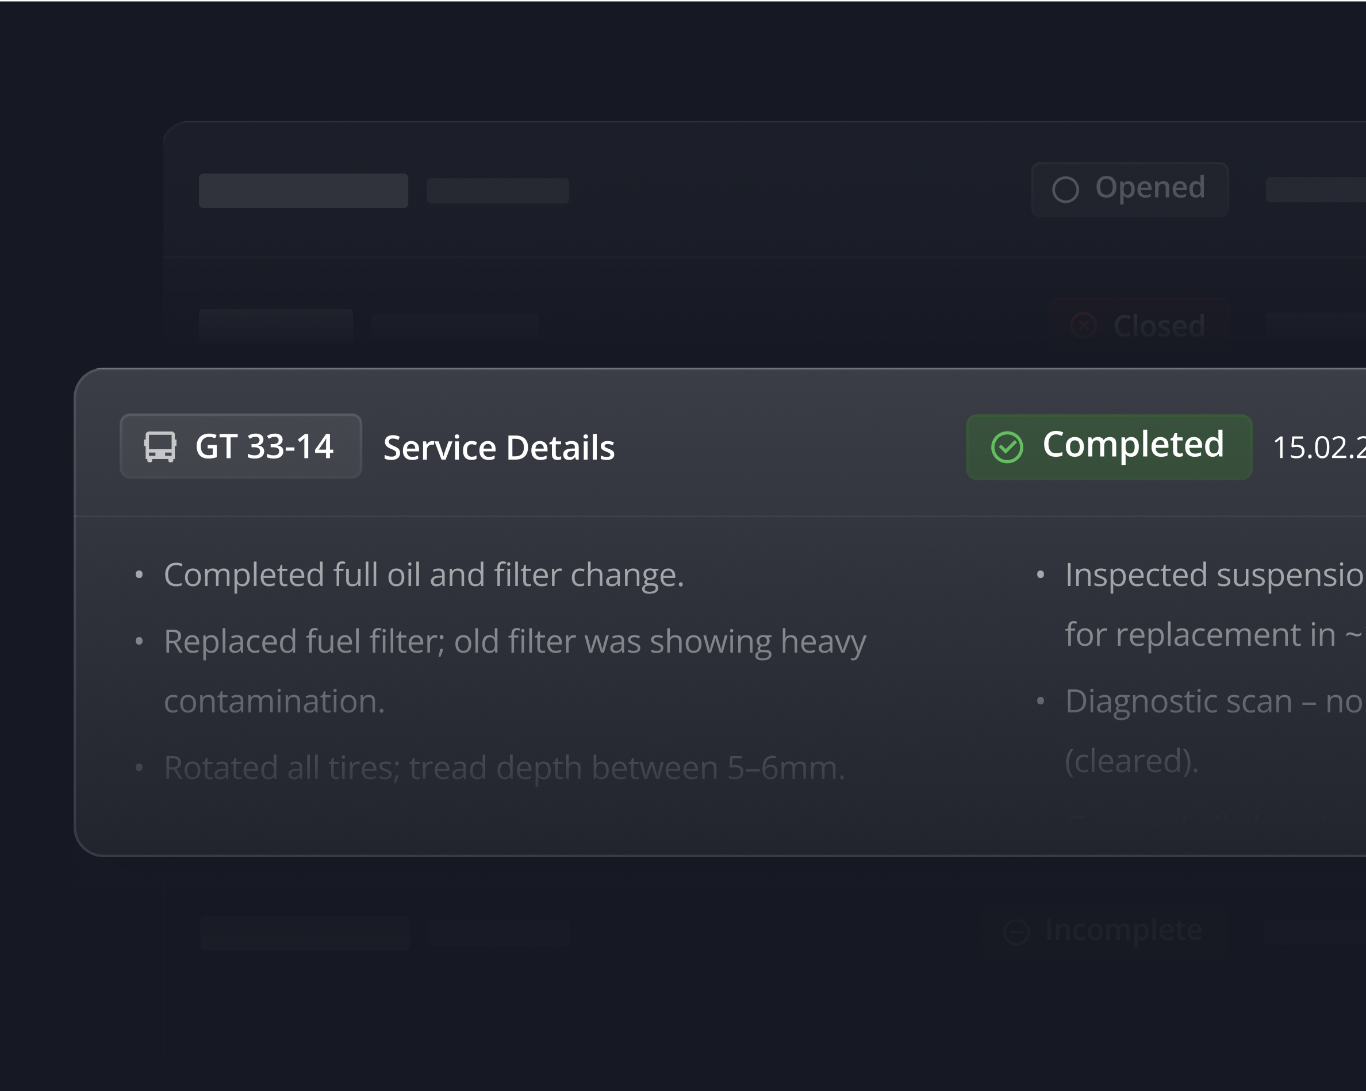The width and height of the screenshot is (1366, 1091).
Task: Click the replaced fuel filter note
Action: click(515, 641)
